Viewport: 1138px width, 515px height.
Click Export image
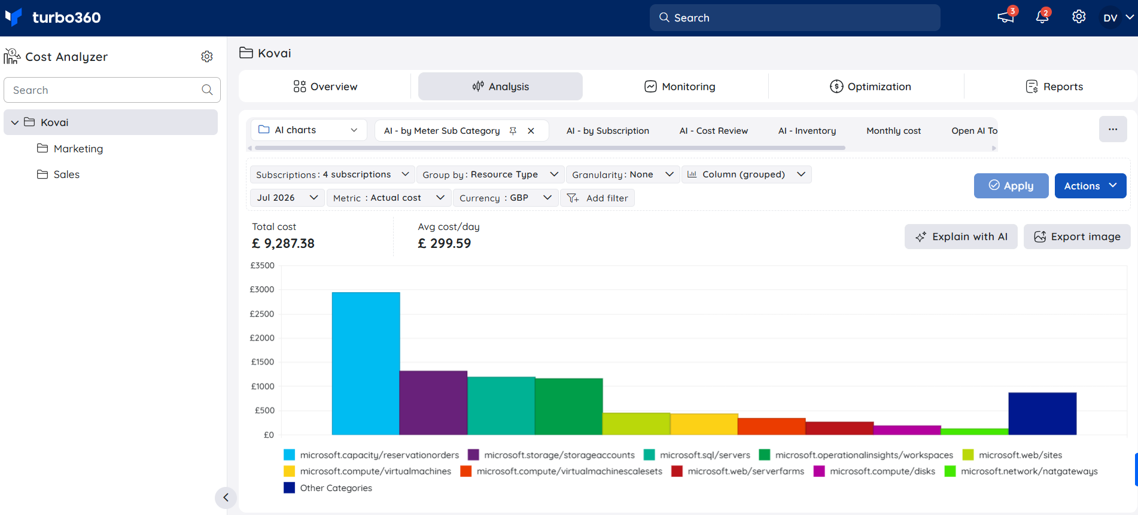click(1077, 237)
